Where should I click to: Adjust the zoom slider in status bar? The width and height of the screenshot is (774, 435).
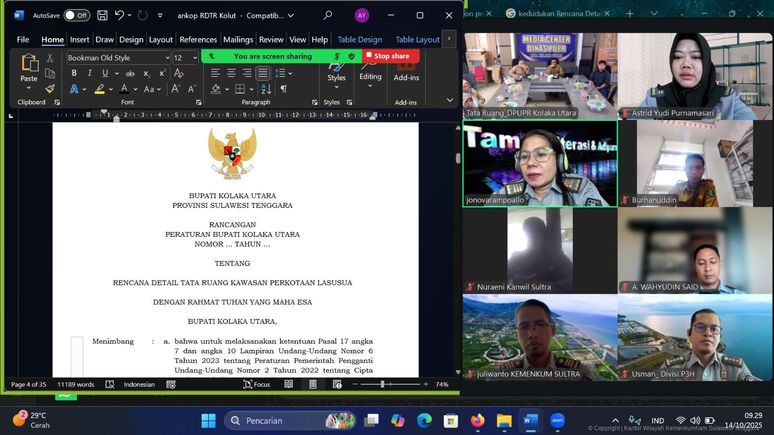[x=382, y=384]
